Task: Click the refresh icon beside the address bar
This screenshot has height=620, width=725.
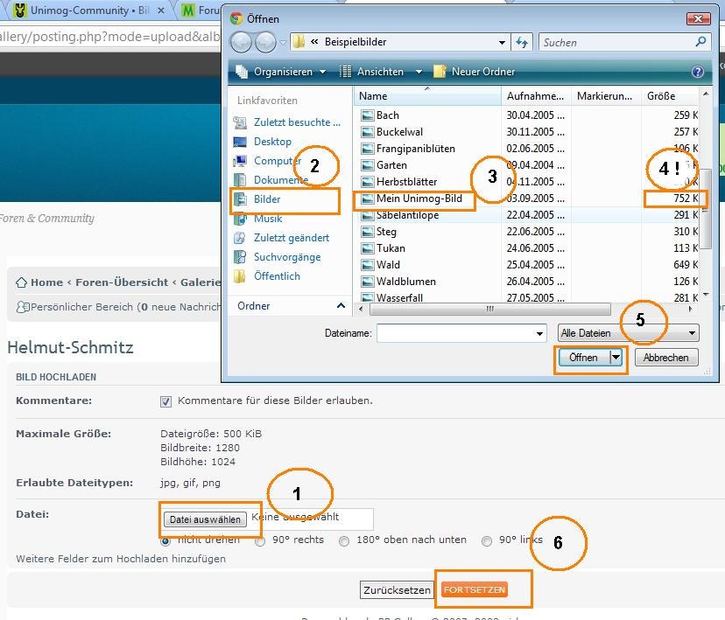Action: 523,42
